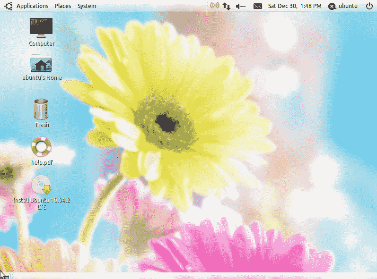Screen dimensions: 377x279
Task: Open the System menu
Action: (87, 6)
